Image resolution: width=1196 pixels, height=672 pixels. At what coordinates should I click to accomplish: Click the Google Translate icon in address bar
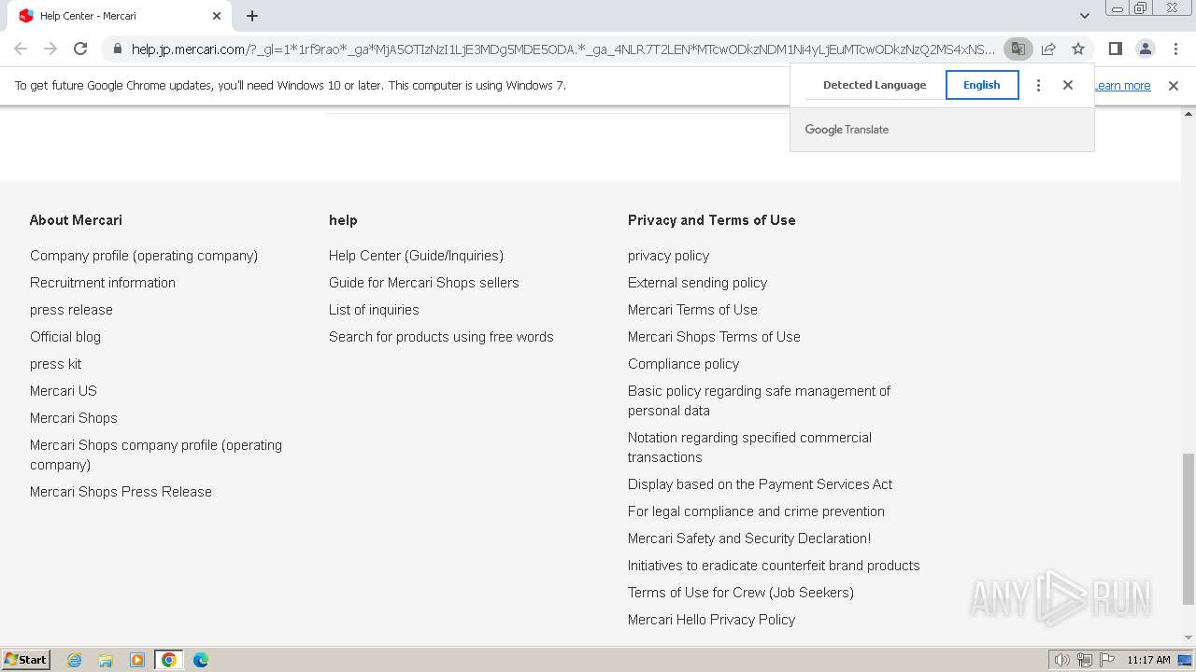(x=1018, y=49)
